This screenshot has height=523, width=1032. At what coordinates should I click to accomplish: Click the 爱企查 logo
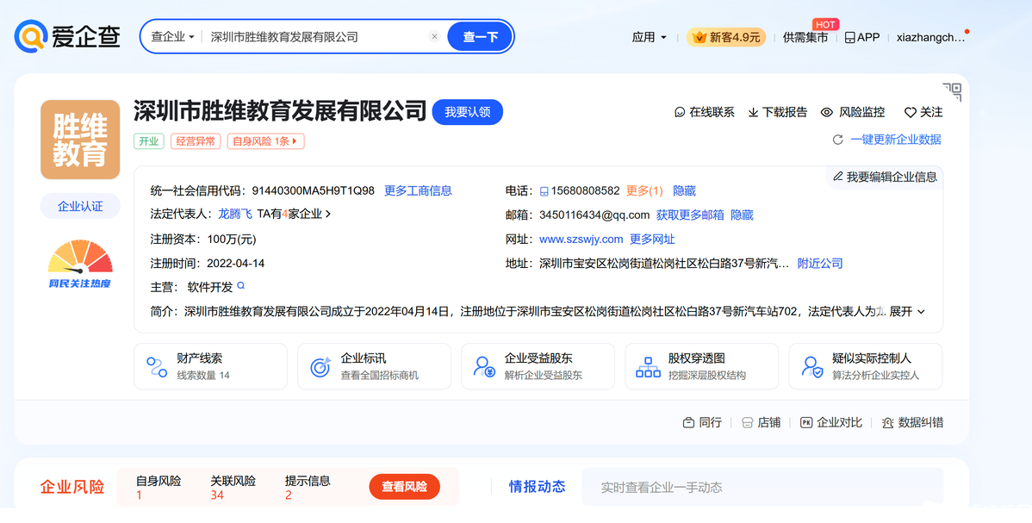point(67,36)
